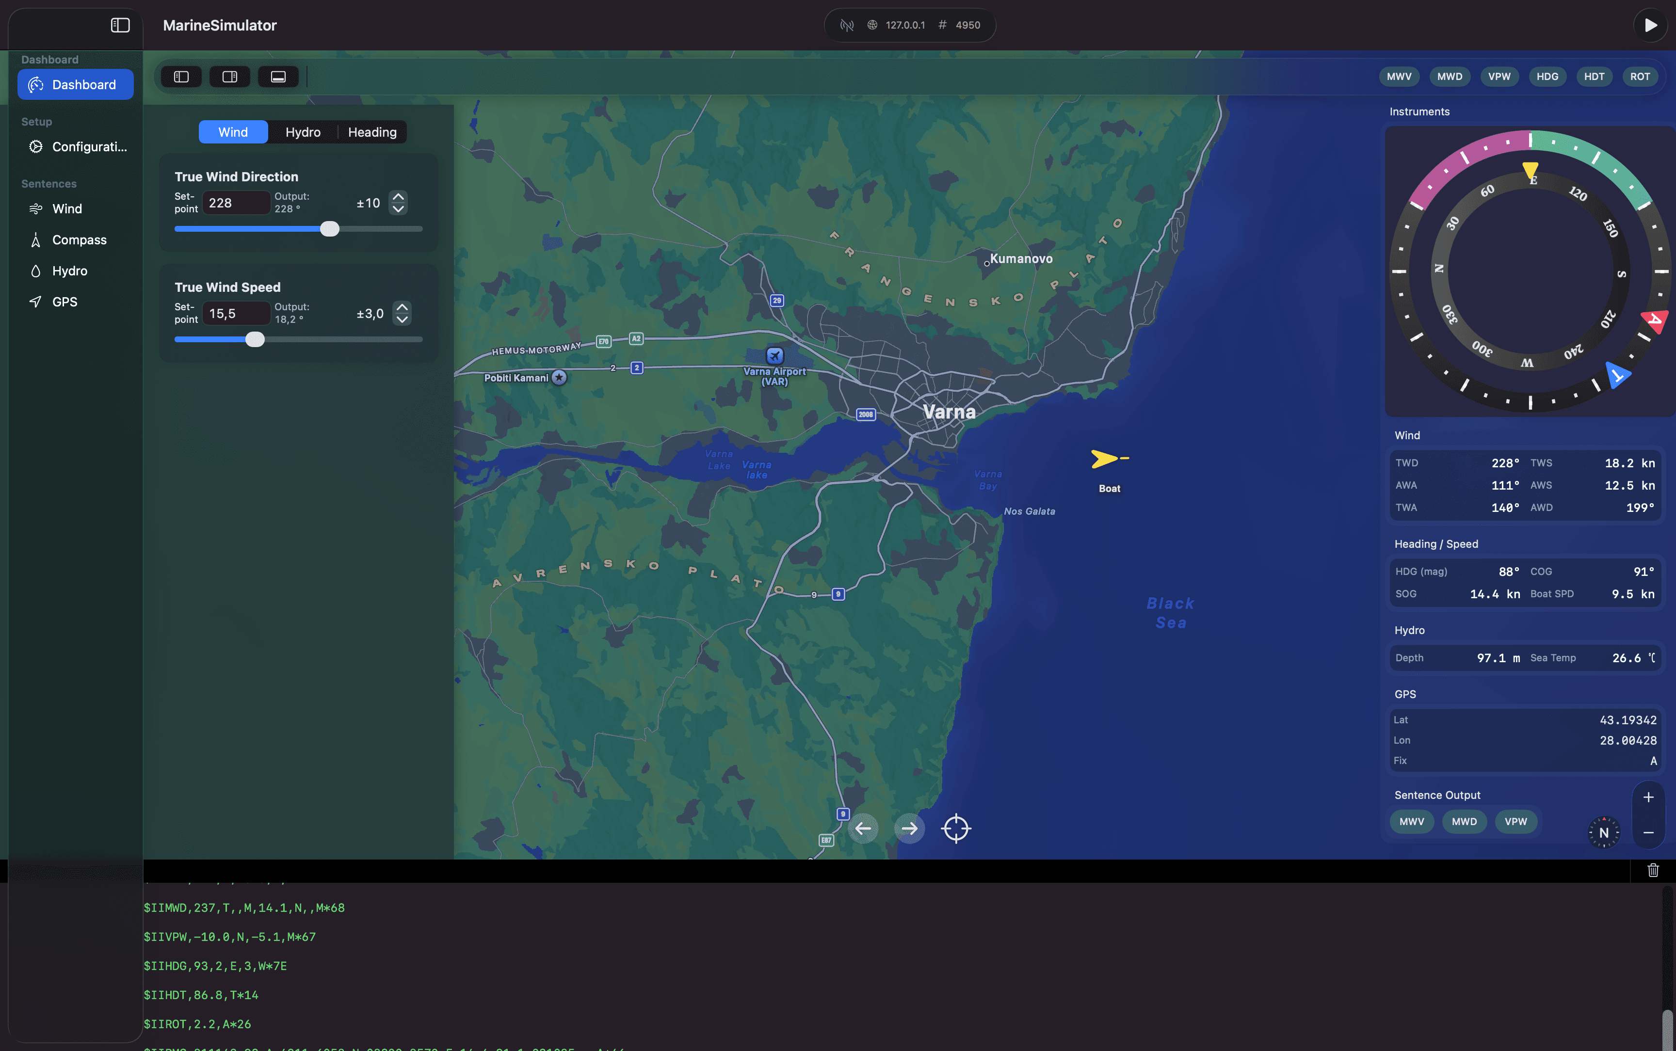Screen dimensions: 1676x1051
Task: Select a different panel layout from toolbar
Action: tap(229, 77)
